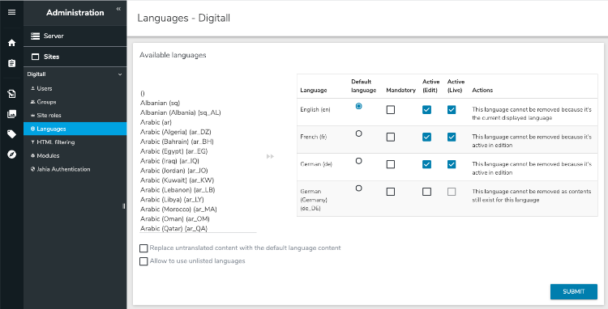This screenshot has width=608, height=309.
Task: Select Arabic (Bahrain) (ar_BH)
Action: 177,142
